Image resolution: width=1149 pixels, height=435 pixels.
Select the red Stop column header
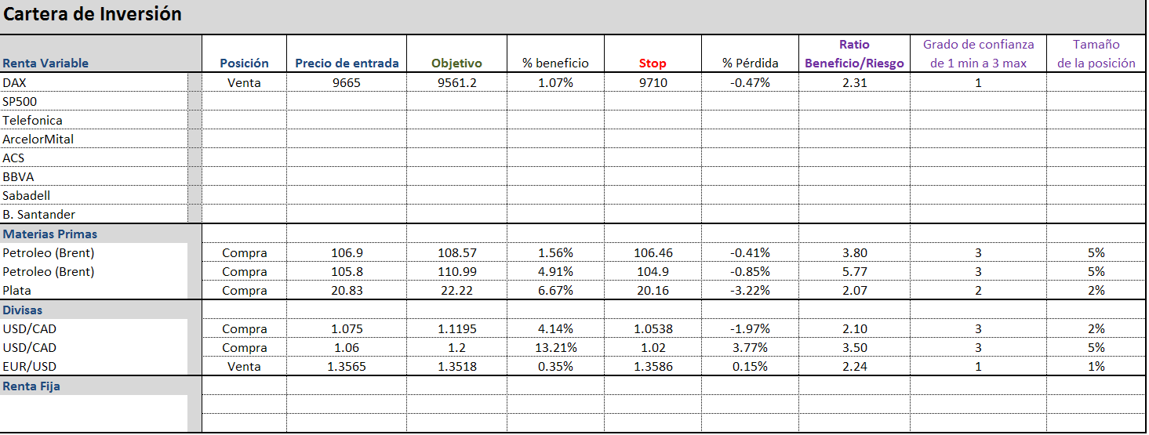pos(653,63)
